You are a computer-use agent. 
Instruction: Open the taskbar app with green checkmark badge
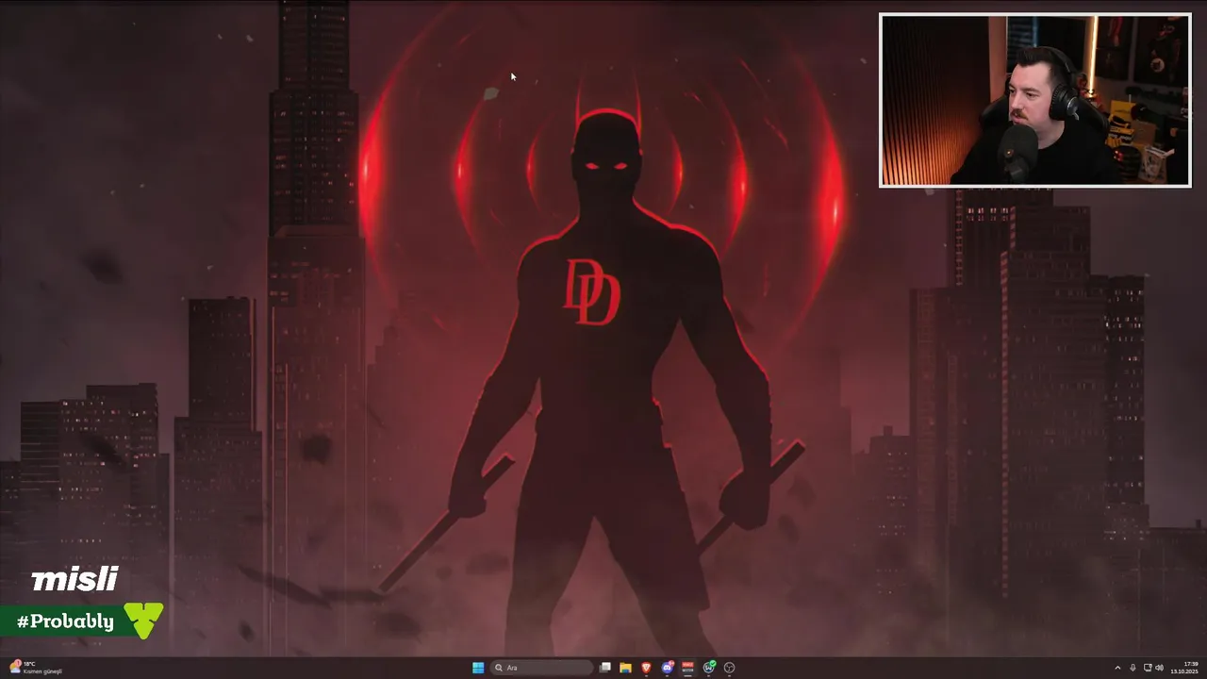point(709,668)
